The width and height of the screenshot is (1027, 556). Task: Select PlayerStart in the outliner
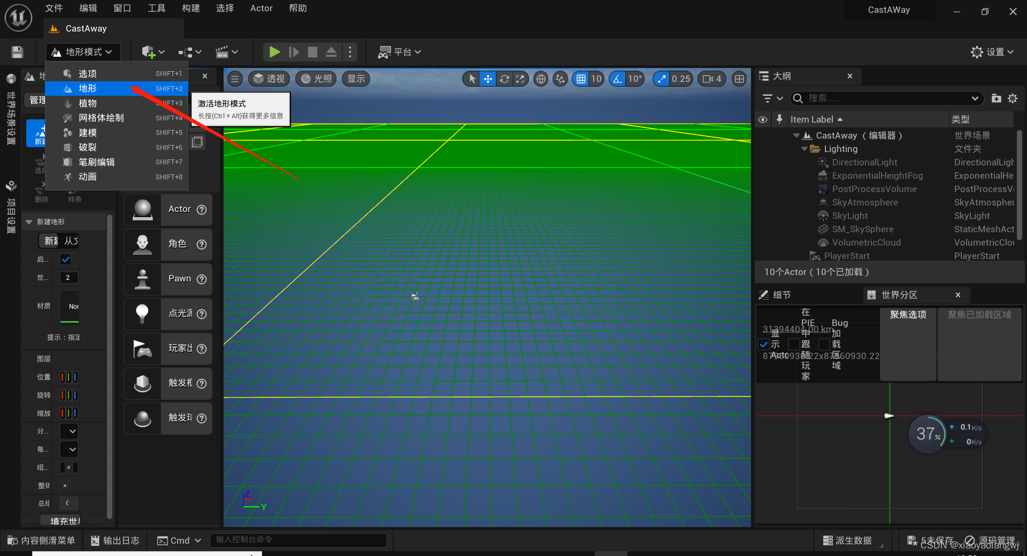(x=846, y=256)
